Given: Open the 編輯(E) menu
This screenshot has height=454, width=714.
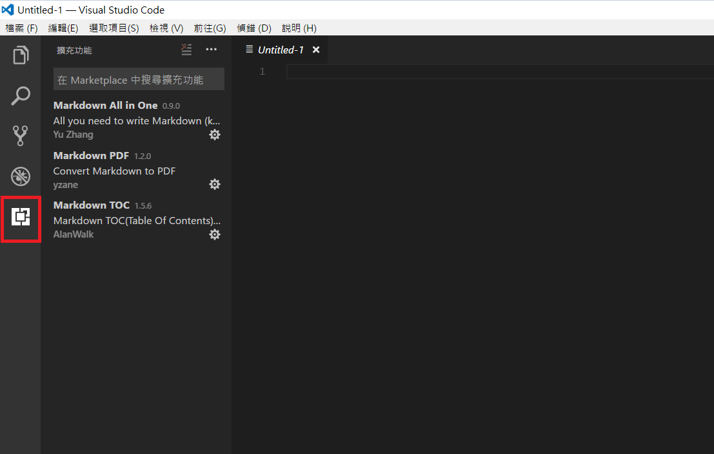Looking at the screenshot, I should pyautogui.click(x=63, y=28).
